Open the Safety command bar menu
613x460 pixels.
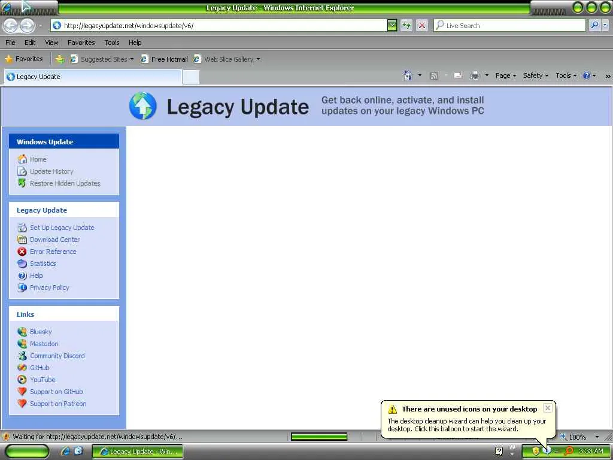pos(536,75)
